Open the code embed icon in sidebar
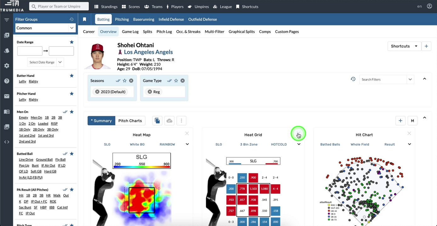Image resolution: width=437 pixels, height=226 pixels. point(7,142)
